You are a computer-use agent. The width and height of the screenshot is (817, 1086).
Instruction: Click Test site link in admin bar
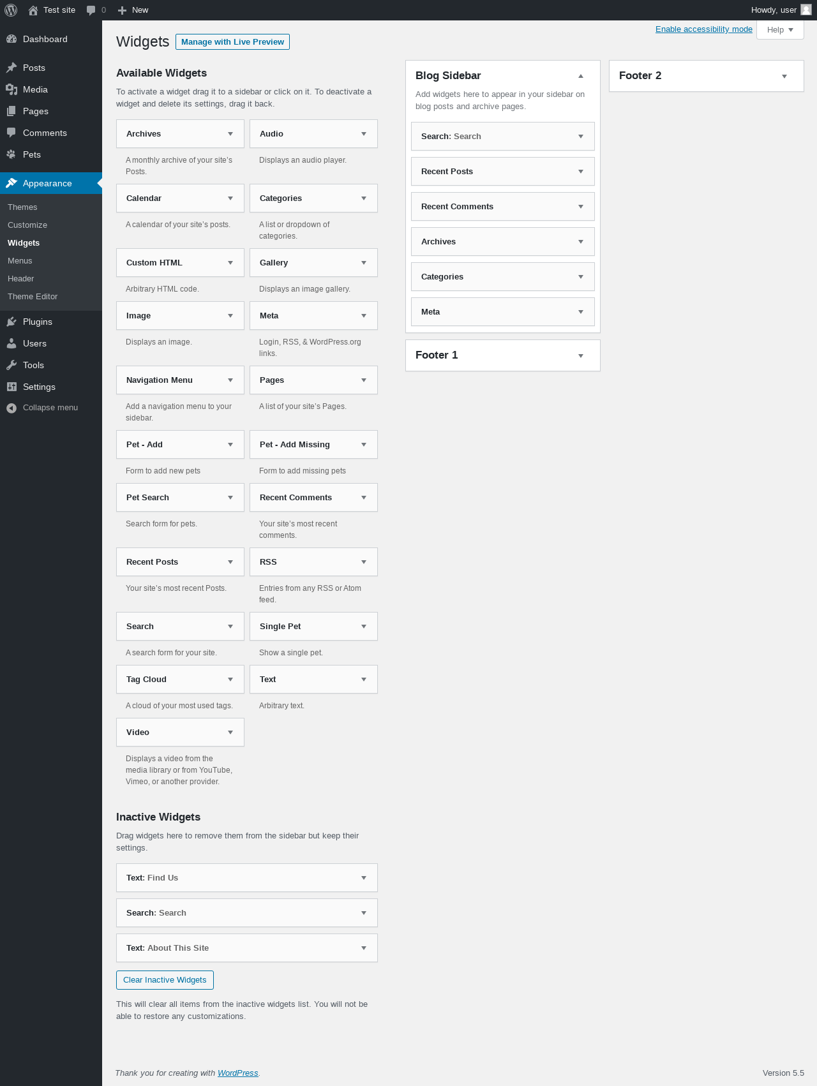point(52,10)
